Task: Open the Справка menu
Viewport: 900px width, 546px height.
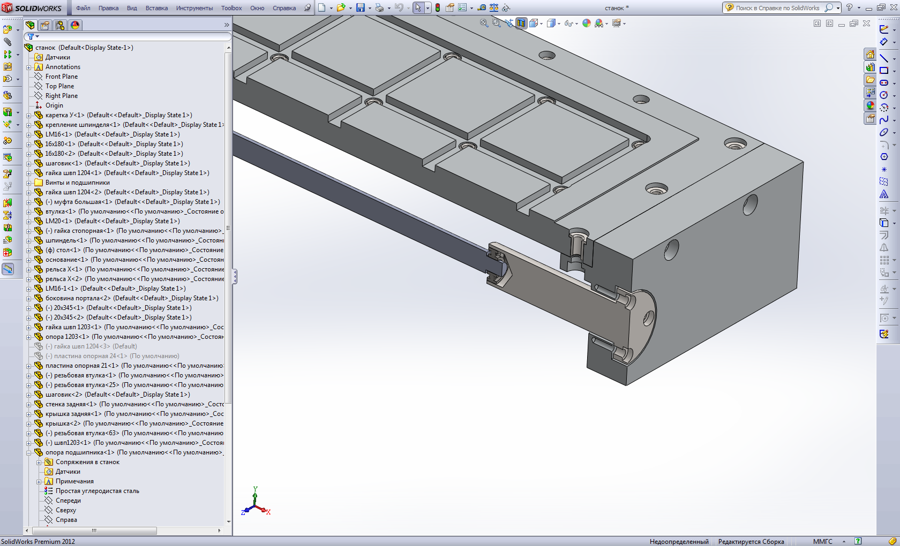Action: point(284,8)
